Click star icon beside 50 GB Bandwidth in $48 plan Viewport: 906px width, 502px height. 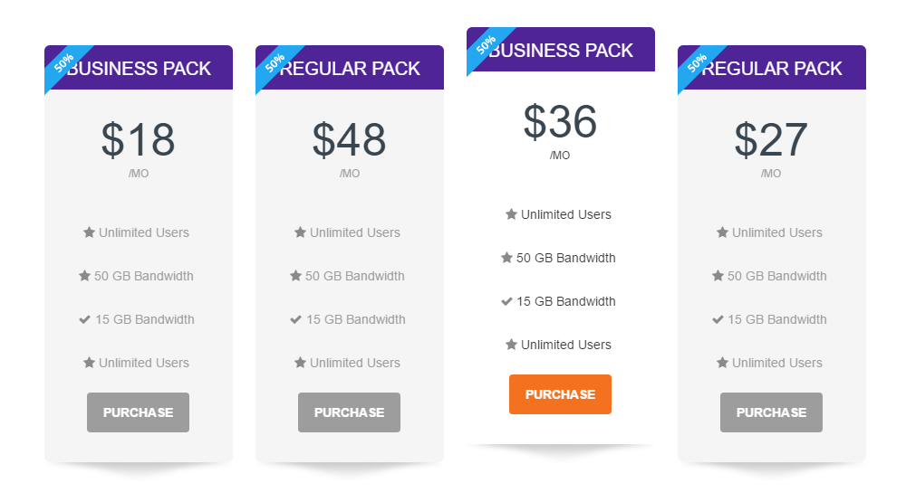(x=295, y=276)
